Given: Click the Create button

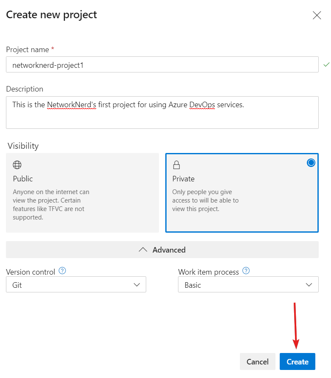Looking at the screenshot, I should 297,361.
